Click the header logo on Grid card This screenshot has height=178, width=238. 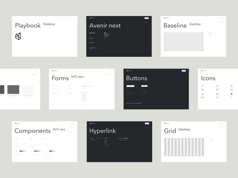coord(167,123)
